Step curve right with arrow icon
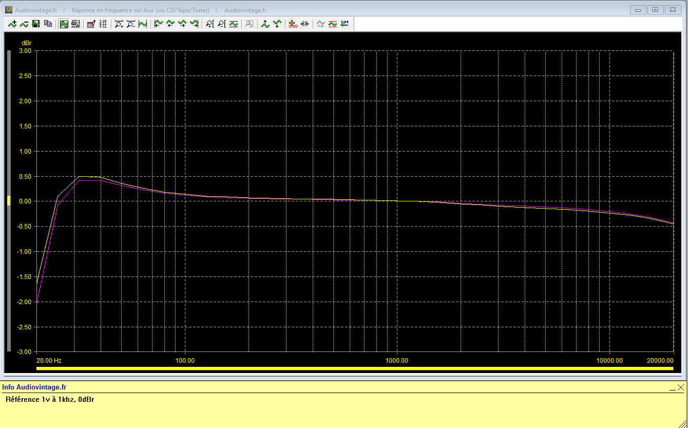 (182, 24)
